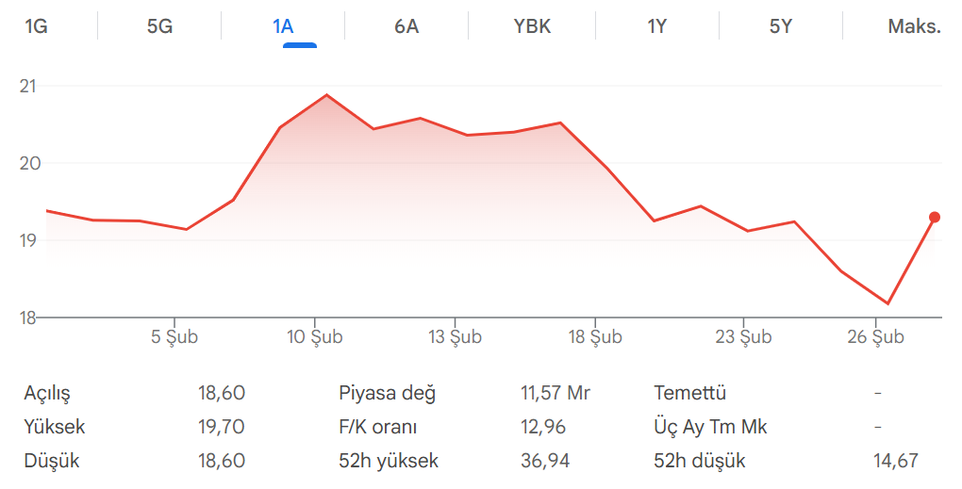Select the F/K oranı value 12,96
962x489 pixels.
(543, 427)
